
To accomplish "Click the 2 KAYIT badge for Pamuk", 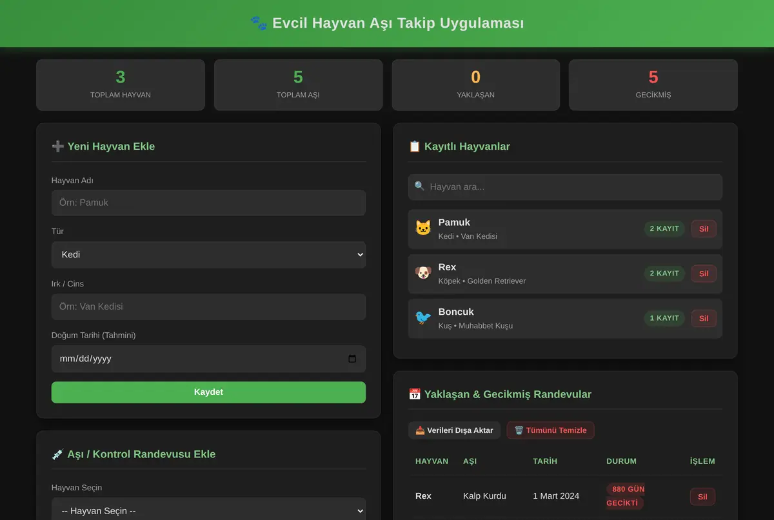I will (x=664, y=228).
